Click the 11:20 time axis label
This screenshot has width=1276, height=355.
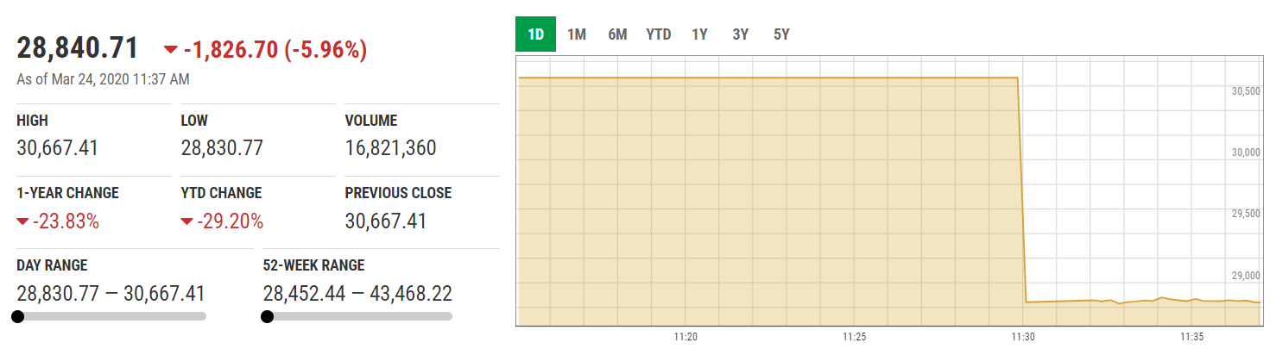click(x=685, y=337)
